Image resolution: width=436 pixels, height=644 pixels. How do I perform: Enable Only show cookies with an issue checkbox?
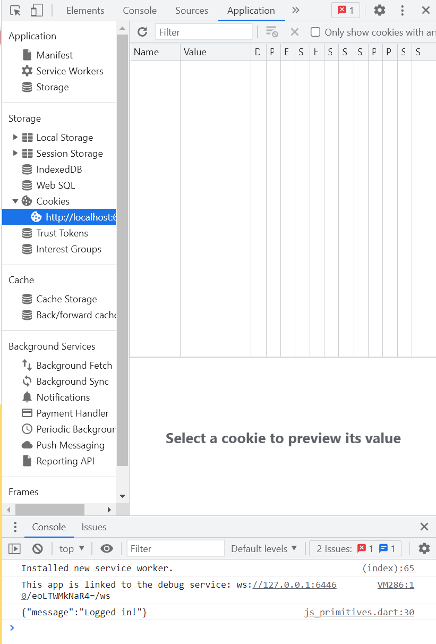(x=315, y=32)
